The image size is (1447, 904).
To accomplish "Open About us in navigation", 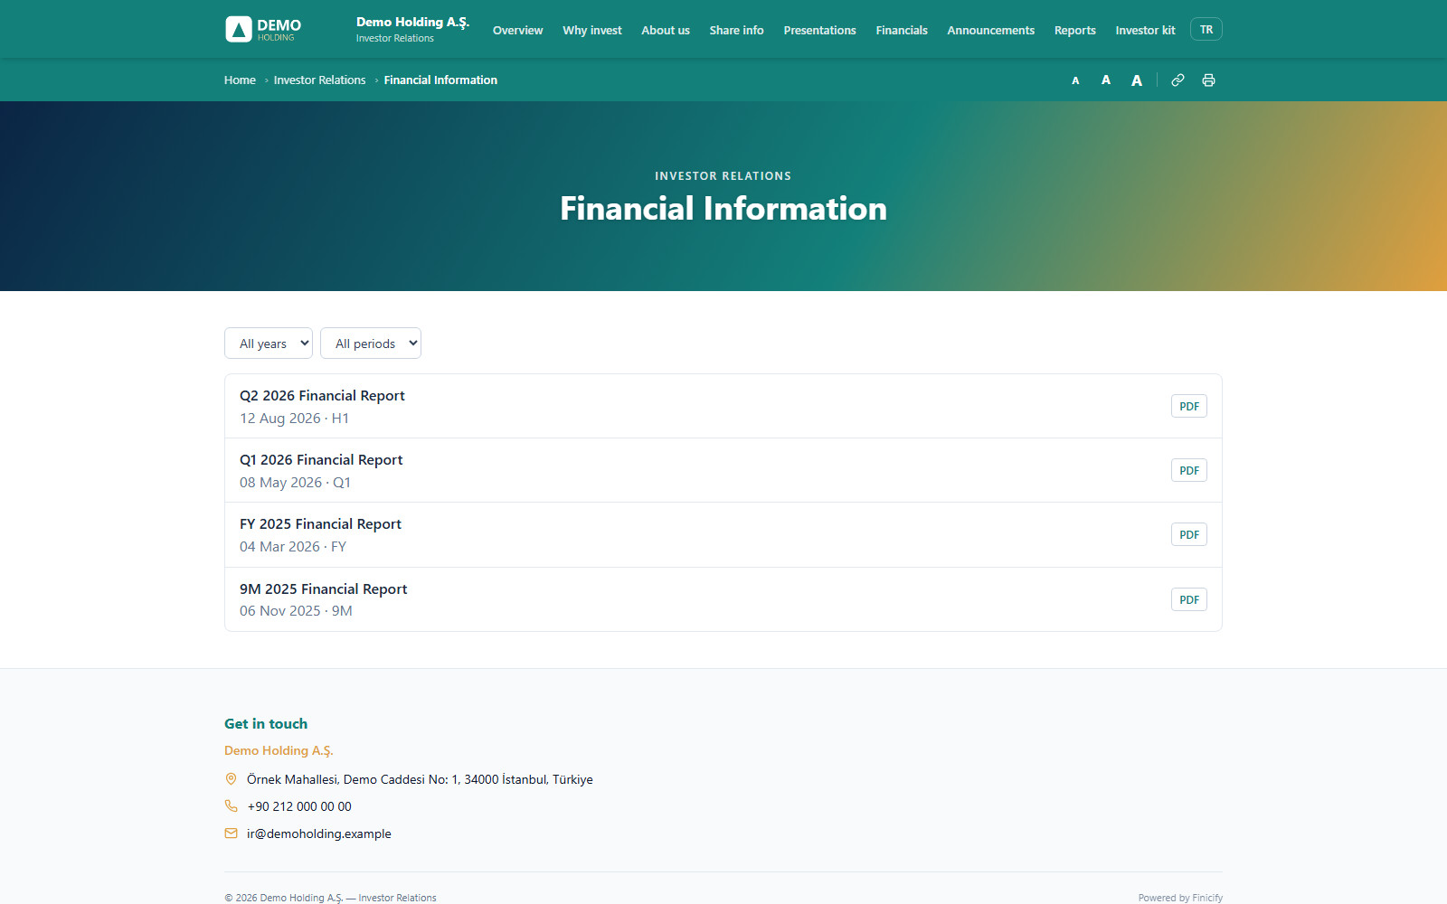I will coord(666,30).
